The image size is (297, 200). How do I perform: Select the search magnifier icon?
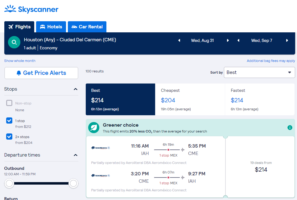14,42
